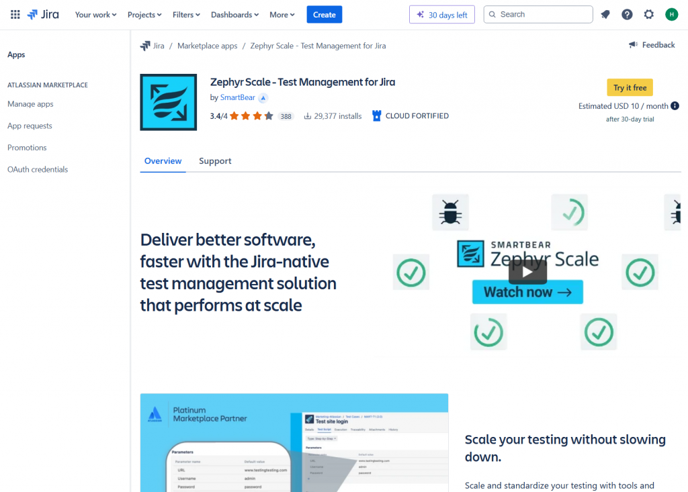Viewport: 688px width, 492px height.
Task: Click the Feedback megaphone icon
Action: coord(633,45)
